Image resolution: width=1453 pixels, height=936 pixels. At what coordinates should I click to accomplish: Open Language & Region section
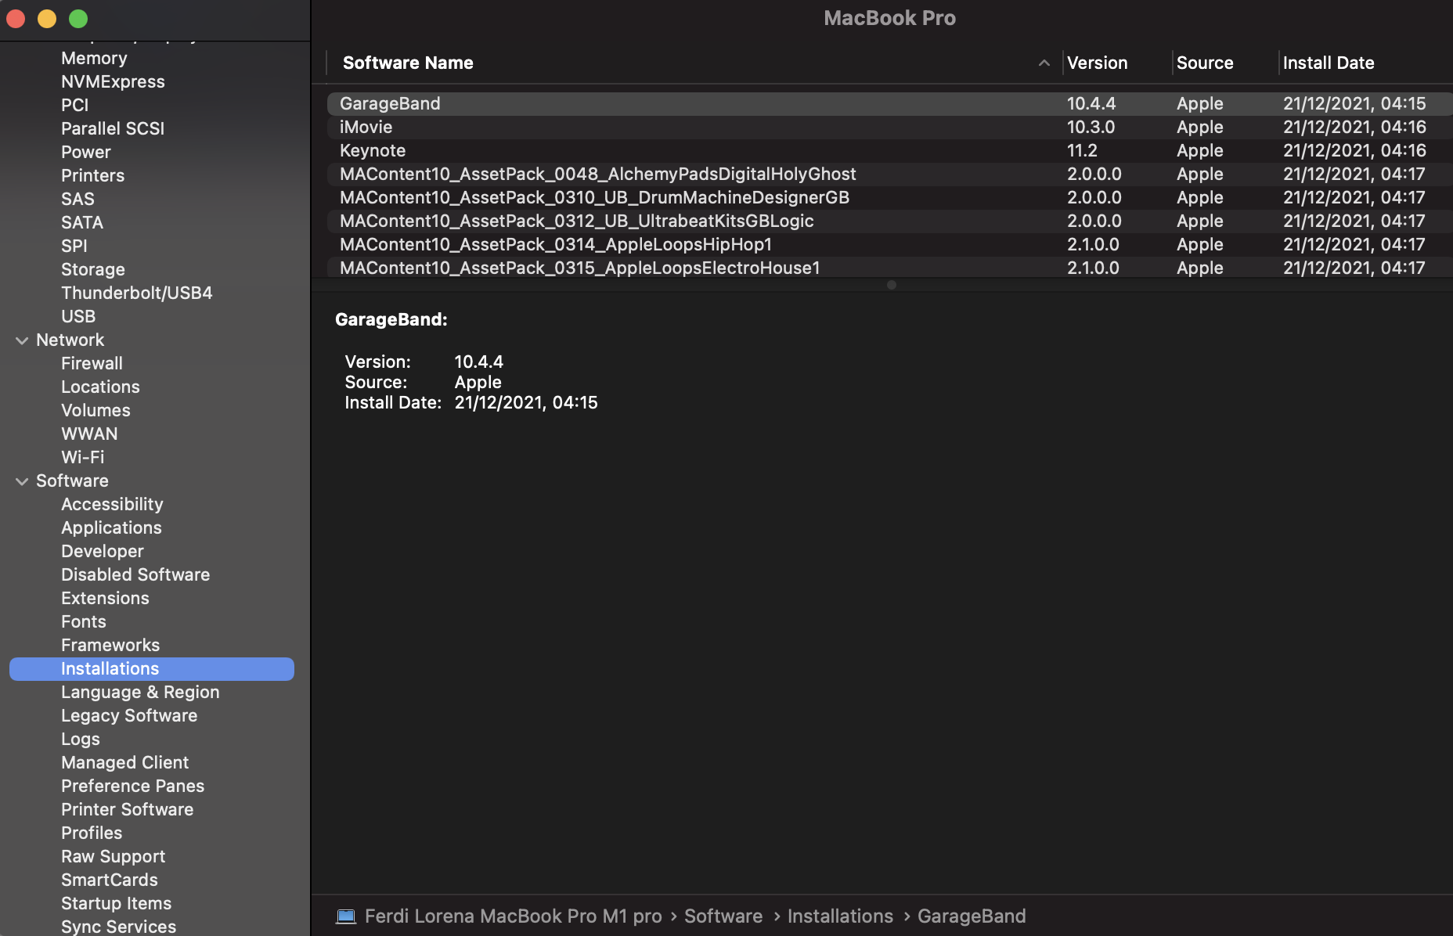pos(140,693)
